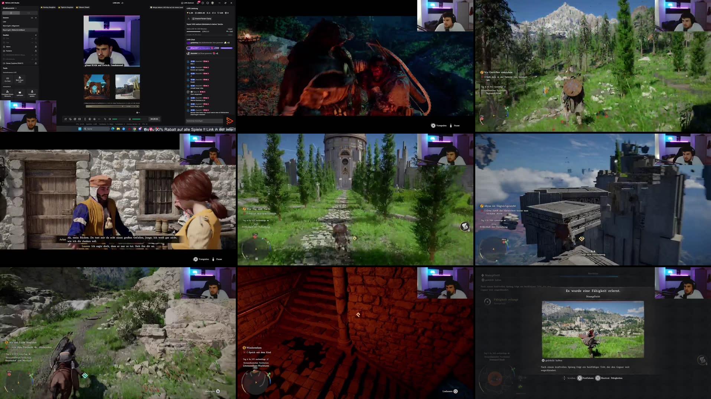Select the NeonLight | Allgemein scene
Screen dimensions: 711x399
click(x=19, y=26)
